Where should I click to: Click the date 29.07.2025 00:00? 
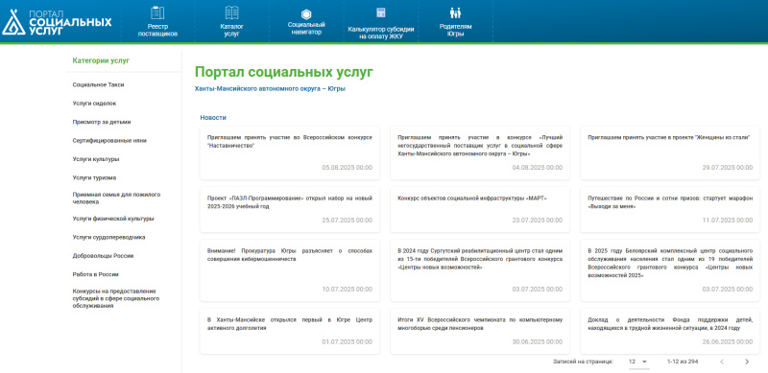point(728,168)
